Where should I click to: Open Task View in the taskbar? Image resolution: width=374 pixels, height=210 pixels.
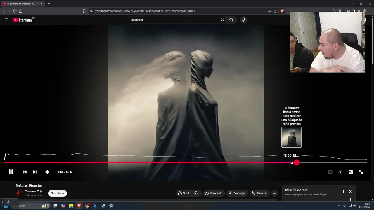[x=55, y=206]
